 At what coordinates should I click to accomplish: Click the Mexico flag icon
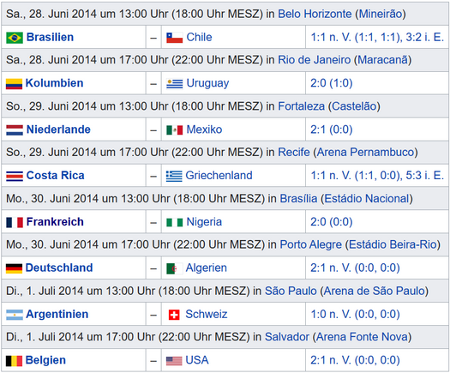174,129
